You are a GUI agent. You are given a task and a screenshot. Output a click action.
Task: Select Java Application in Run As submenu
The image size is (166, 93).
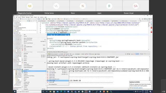58,73
